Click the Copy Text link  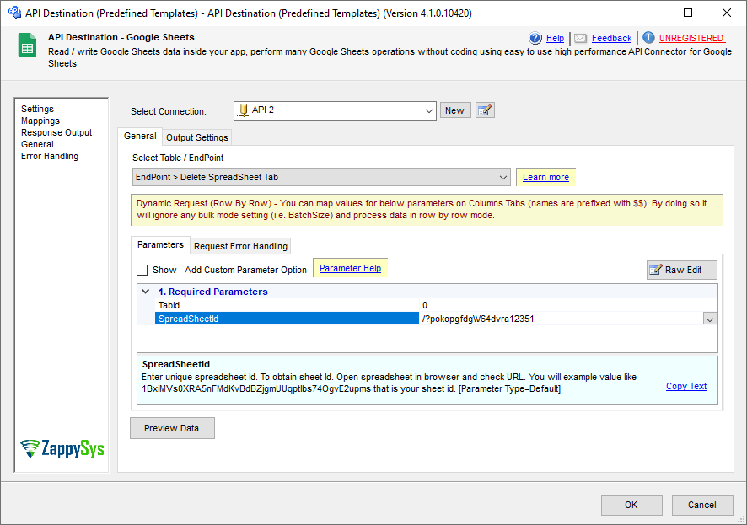click(686, 386)
